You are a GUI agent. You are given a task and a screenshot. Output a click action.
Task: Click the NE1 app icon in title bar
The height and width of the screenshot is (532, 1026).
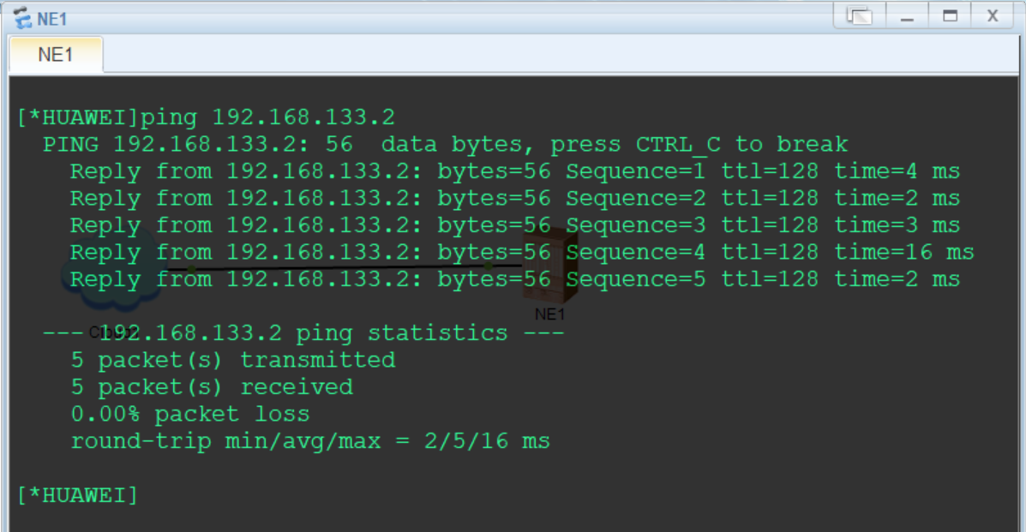point(22,17)
